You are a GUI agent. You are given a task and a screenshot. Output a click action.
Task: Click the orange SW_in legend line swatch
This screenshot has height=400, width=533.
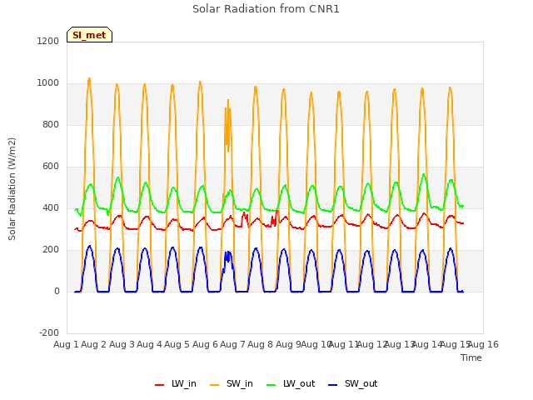(215, 385)
